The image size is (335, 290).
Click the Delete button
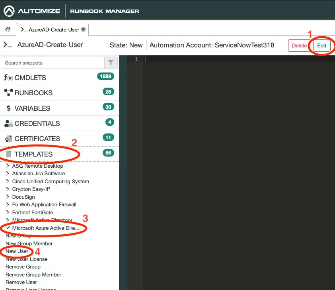coord(299,45)
